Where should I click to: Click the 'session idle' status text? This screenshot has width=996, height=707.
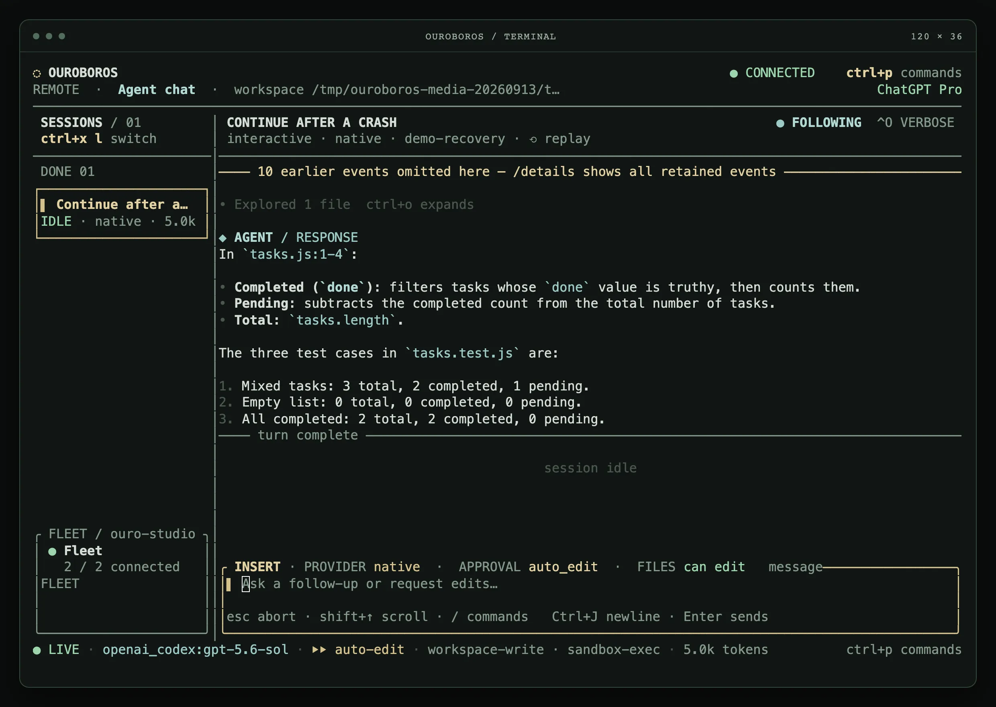(x=590, y=468)
